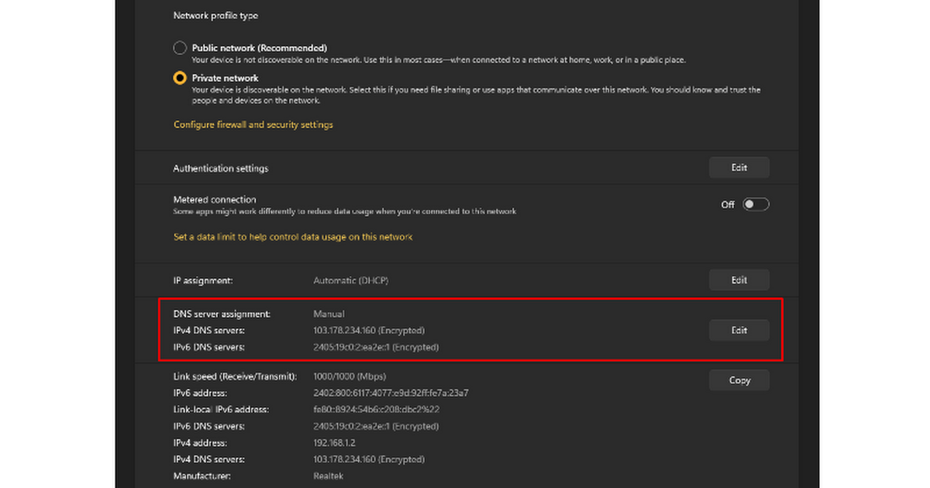This screenshot has width=930, height=488.
Task: Select the Private network radio button
Action: [180, 78]
